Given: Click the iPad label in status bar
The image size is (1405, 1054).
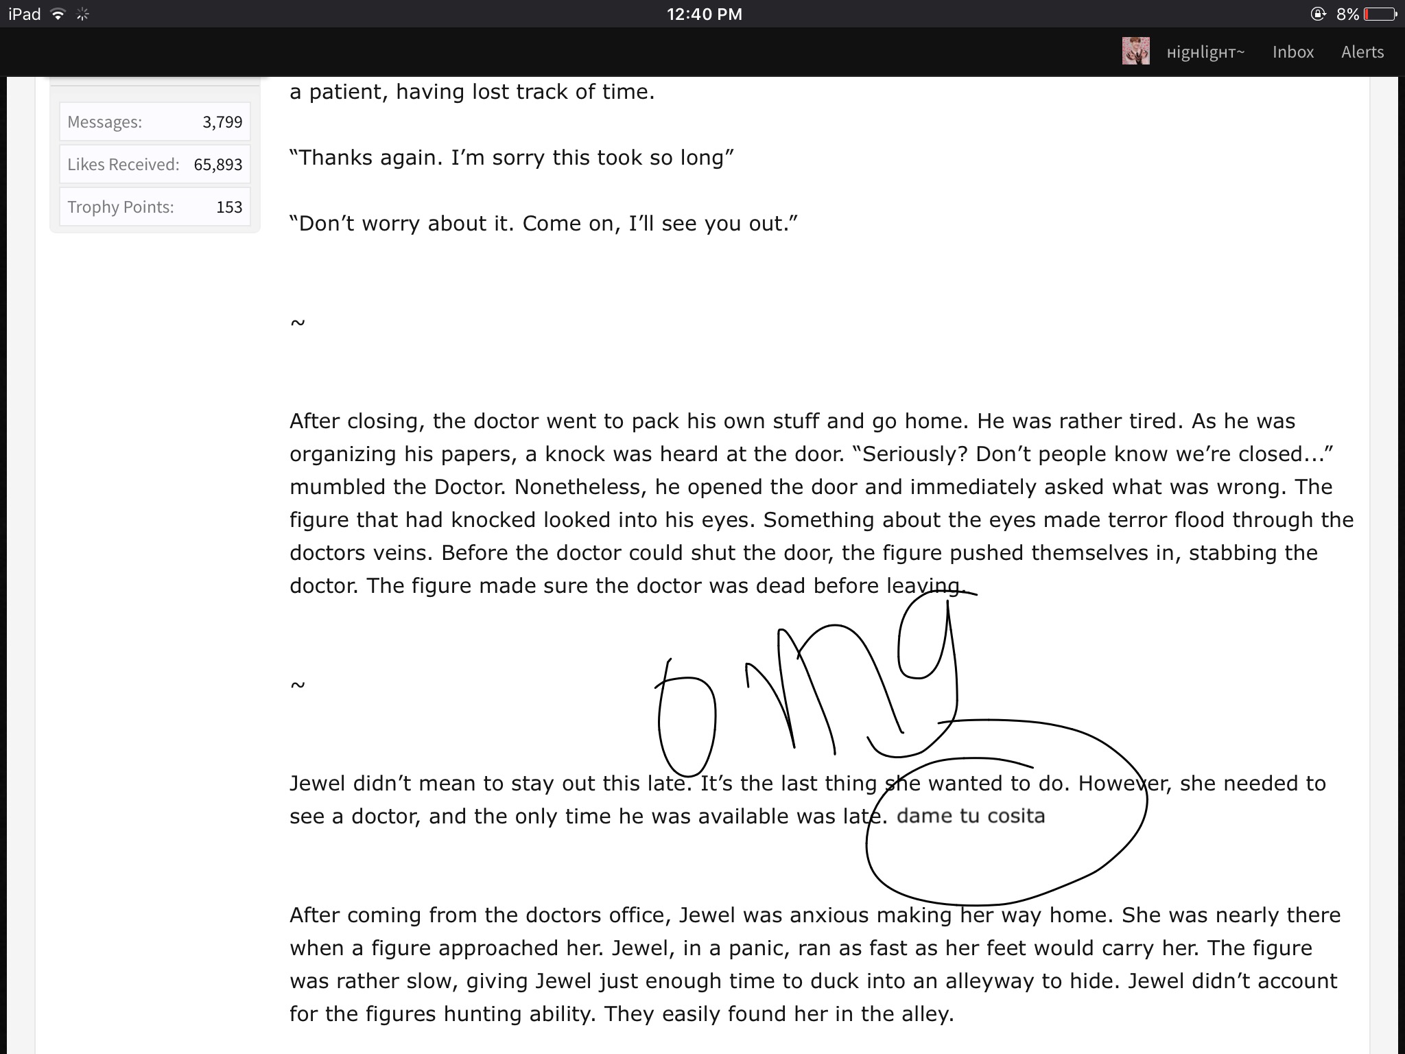Looking at the screenshot, I should click(x=25, y=14).
